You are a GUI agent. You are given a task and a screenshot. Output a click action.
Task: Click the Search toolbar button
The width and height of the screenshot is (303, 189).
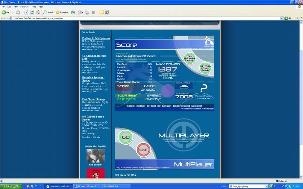48,12
